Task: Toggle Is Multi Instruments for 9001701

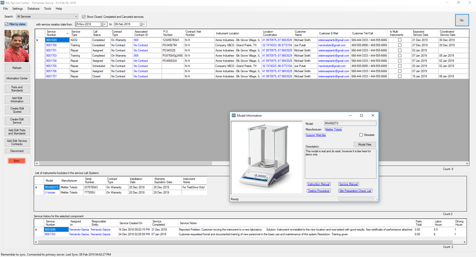Action: click(x=400, y=50)
